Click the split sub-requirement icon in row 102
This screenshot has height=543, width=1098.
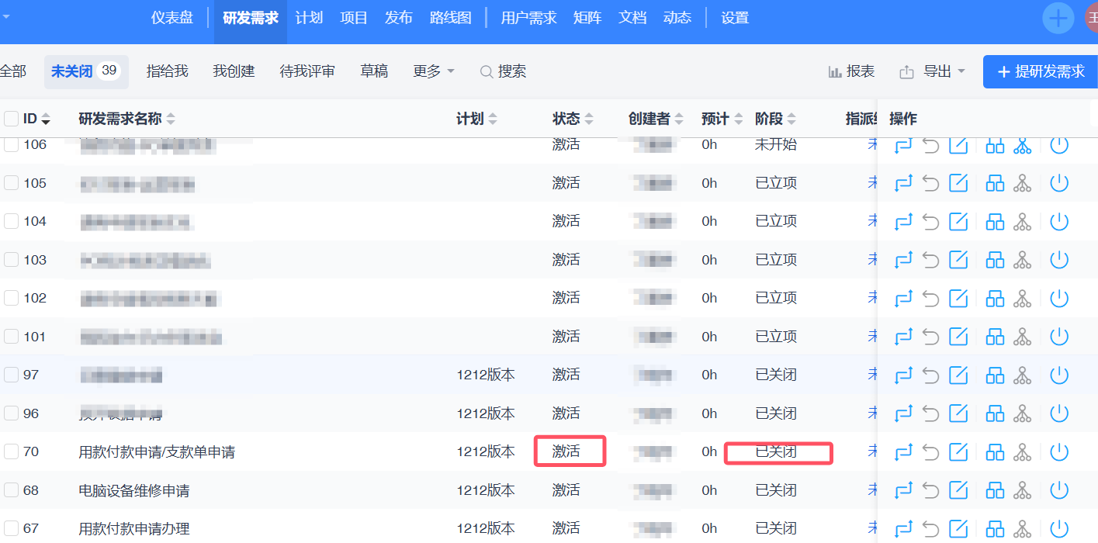point(995,299)
